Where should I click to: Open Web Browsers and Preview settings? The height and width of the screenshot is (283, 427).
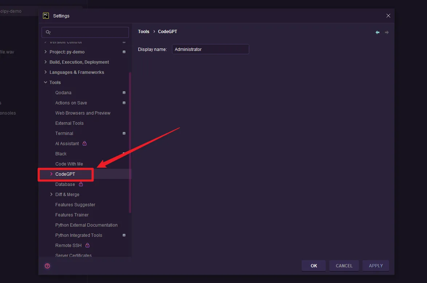(83, 113)
